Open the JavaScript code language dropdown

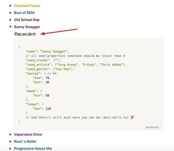[153, 127]
